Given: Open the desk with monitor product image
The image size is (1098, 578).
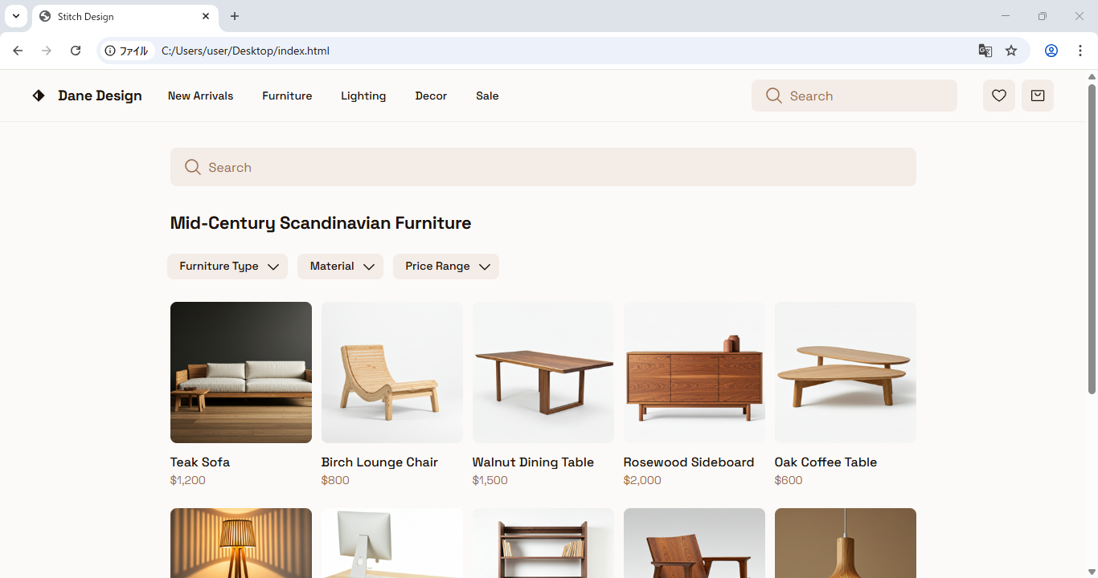Looking at the screenshot, I should click(x=392, y=543).
